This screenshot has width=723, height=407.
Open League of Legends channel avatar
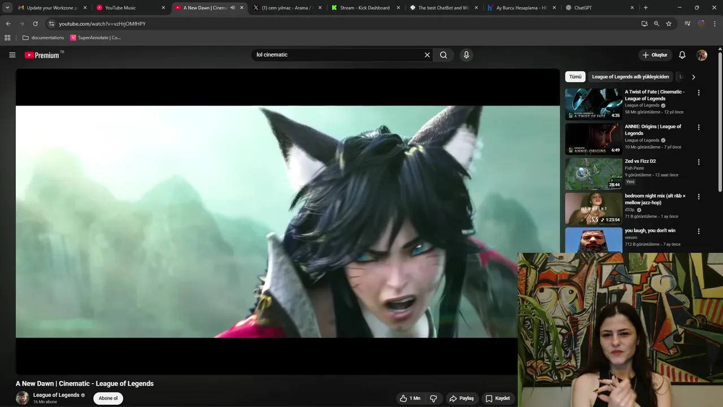pos(23,398)
